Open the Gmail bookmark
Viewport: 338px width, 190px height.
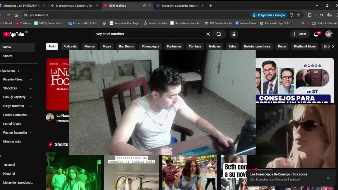coord(6,23)
